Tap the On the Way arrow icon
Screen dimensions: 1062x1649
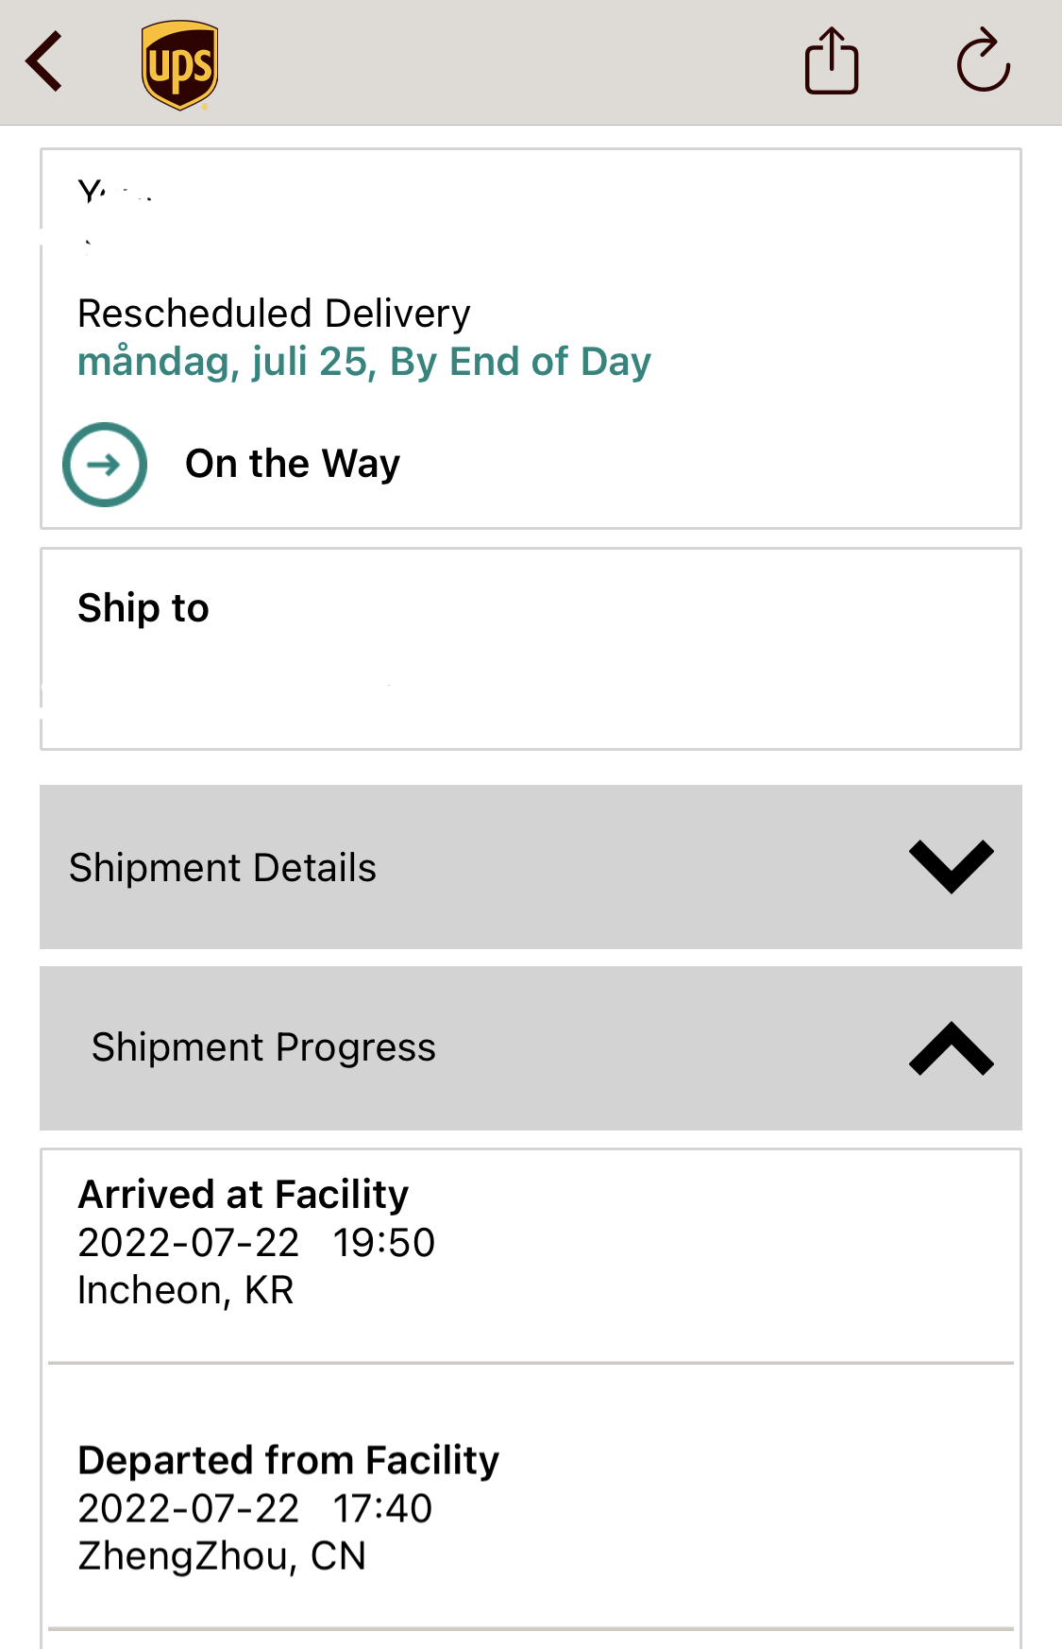(x=105, y=464)
